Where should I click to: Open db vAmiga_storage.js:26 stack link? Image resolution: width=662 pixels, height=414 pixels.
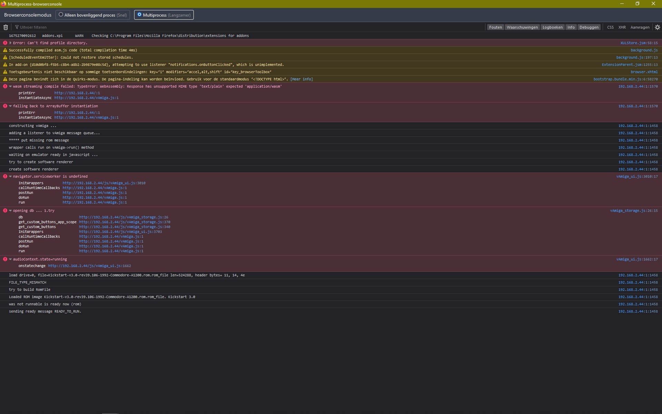[123, 217]
